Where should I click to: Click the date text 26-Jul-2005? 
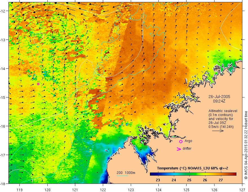(x=219, y=97)
